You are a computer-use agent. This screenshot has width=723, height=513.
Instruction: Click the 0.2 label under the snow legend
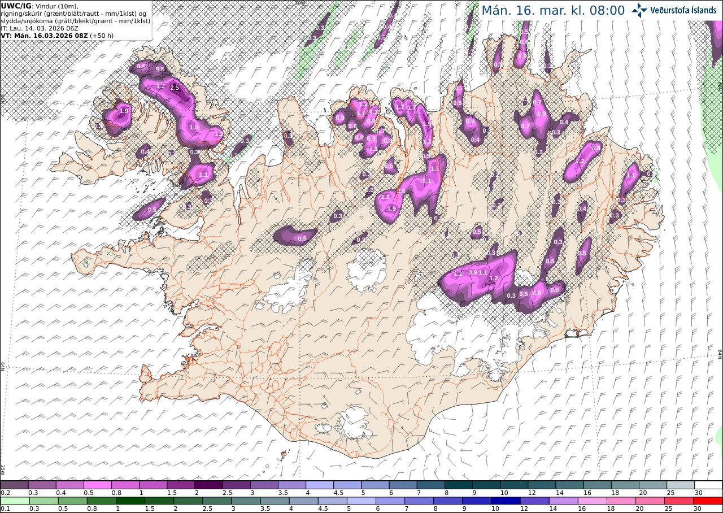tap(5, 493)
